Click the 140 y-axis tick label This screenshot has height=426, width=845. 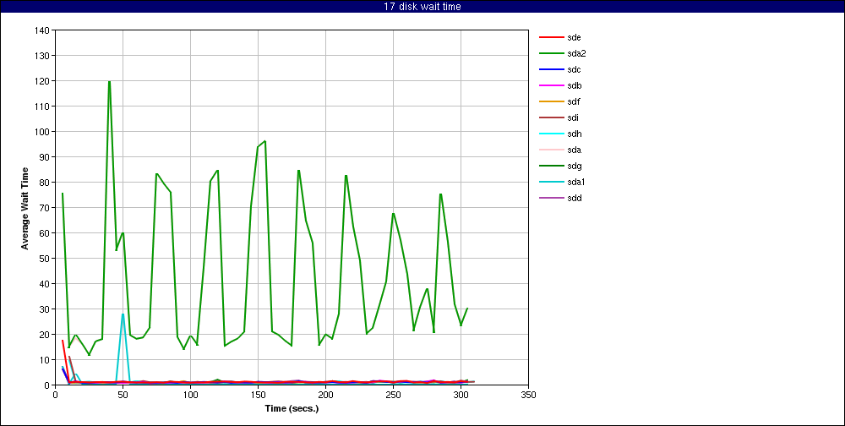coord(44,30)
